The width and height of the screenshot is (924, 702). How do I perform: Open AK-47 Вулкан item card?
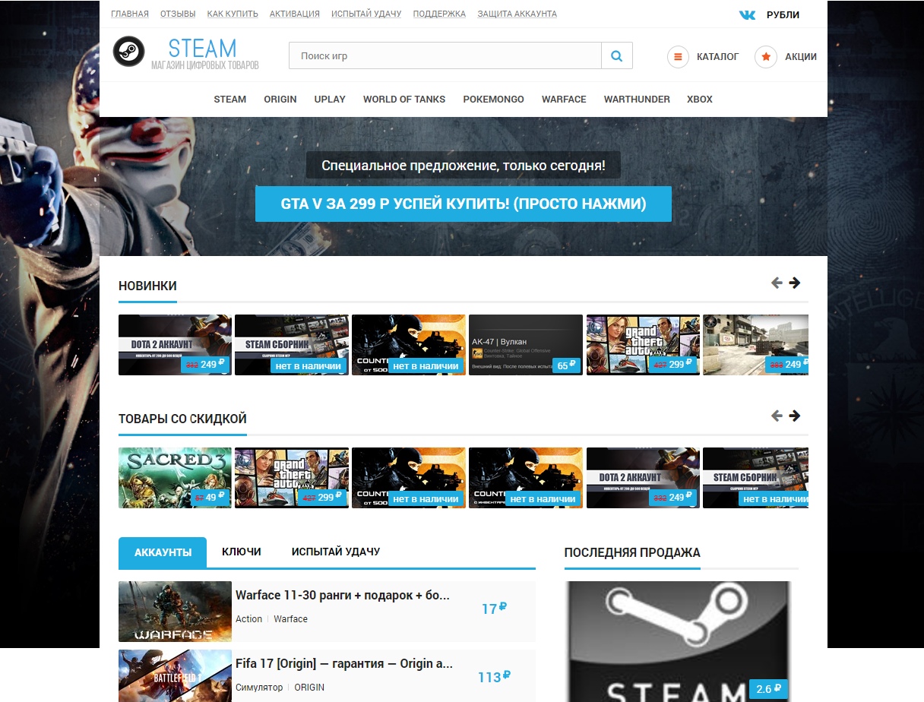click(x=526, y=345)
